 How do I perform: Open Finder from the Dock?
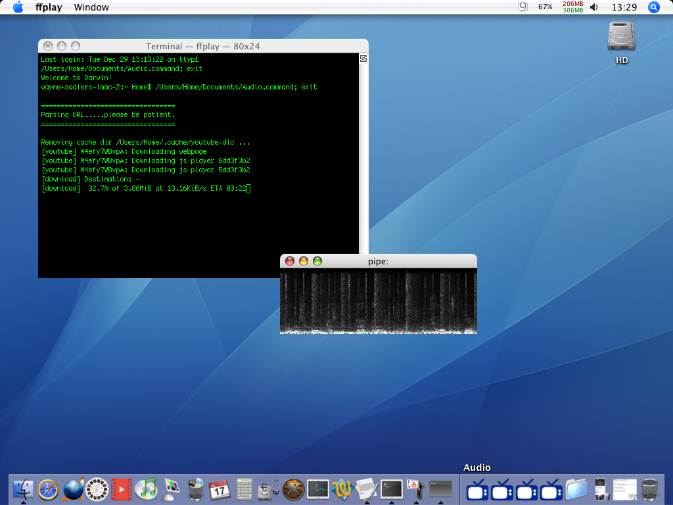pos(23,489)
